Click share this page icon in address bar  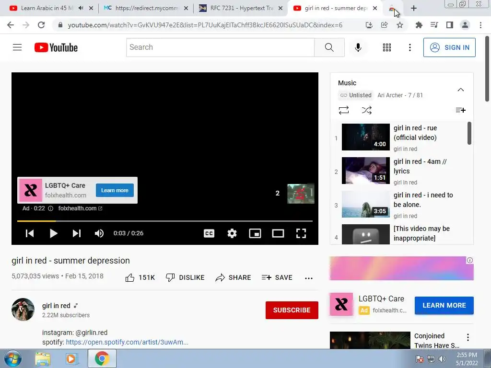coord(385,25)
